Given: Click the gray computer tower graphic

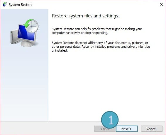Looking at the screenshot, I should [x=13, y=37].
